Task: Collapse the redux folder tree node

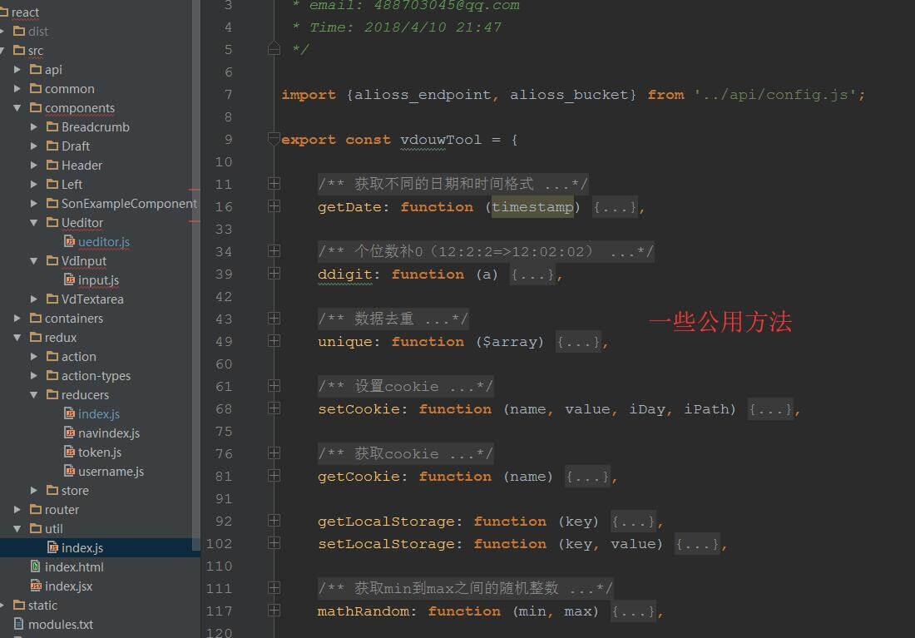Action: click(17, 338)
